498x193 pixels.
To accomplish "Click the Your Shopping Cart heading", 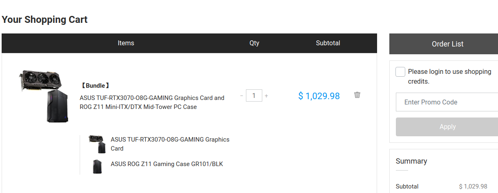I will click(45, 20).
